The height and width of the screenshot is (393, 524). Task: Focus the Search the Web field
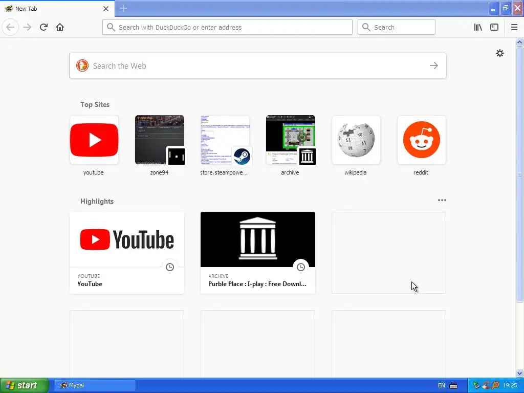point(258,65)
